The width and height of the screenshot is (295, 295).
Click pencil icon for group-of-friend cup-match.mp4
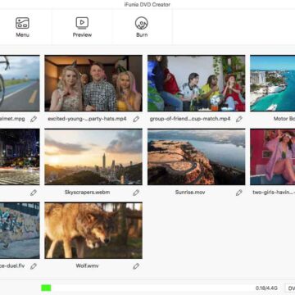point(239,119)
